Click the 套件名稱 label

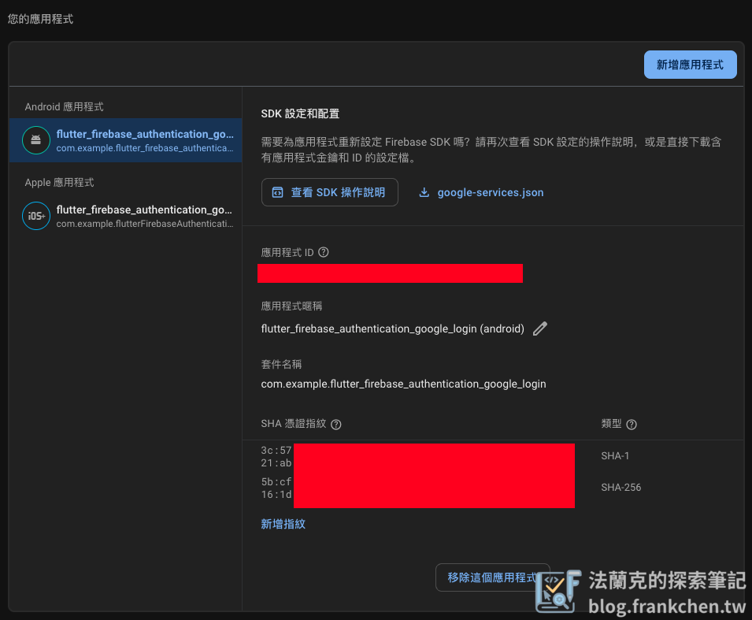tap(281, 364)
